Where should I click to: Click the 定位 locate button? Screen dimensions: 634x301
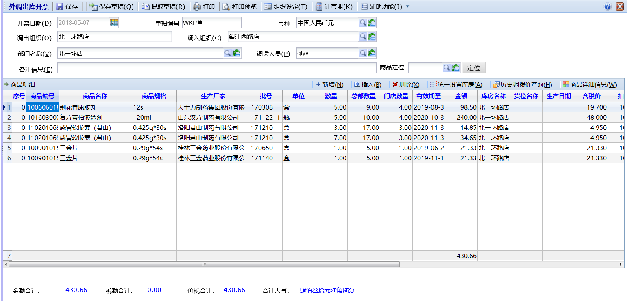pyautogui.click(x=474, y=68)
